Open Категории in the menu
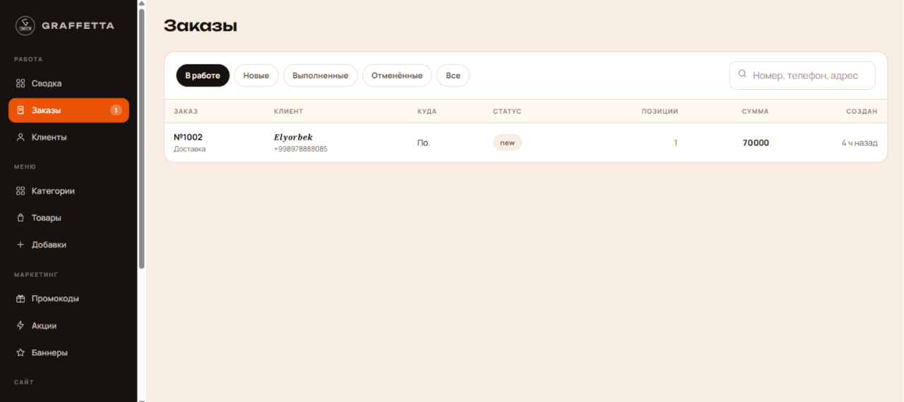The width and height of the screenshot is (904, 402). point(69,191)
